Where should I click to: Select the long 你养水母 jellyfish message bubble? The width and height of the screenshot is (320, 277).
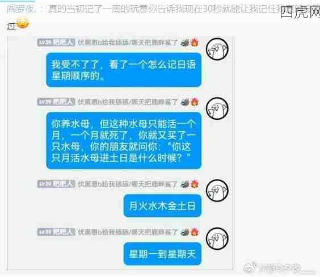coord(124,141)
